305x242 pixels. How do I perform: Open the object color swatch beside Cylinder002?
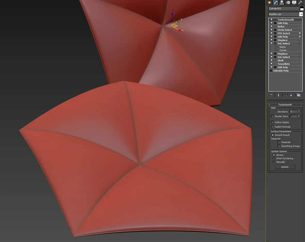tap(302, 9)
